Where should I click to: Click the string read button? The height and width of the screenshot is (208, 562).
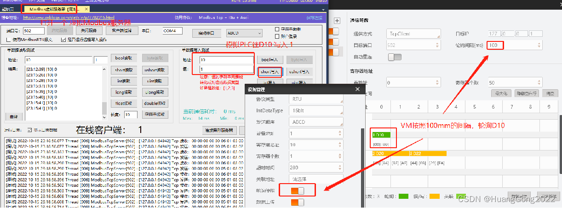[x=155, y=114]
